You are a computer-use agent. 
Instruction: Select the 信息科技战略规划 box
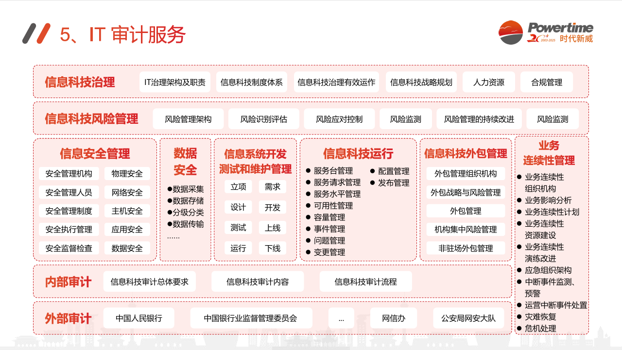pyautogui.click(x=421, y=83)
